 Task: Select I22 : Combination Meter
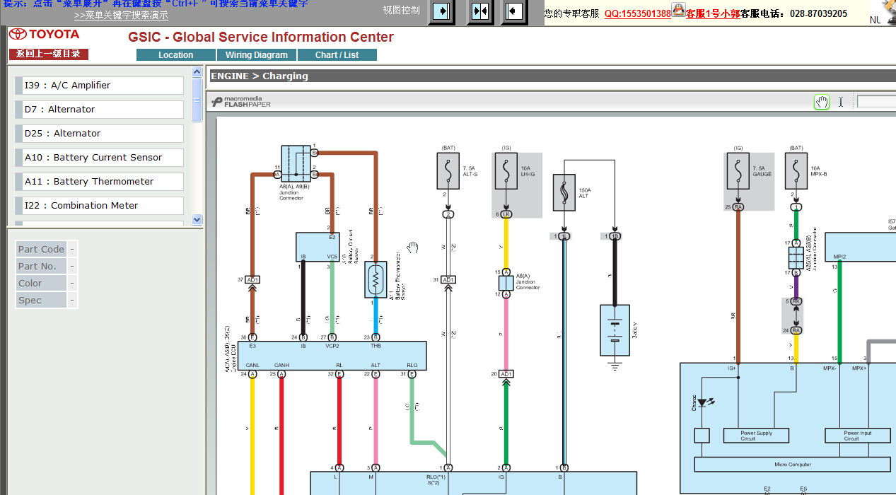tap(99, 206)
